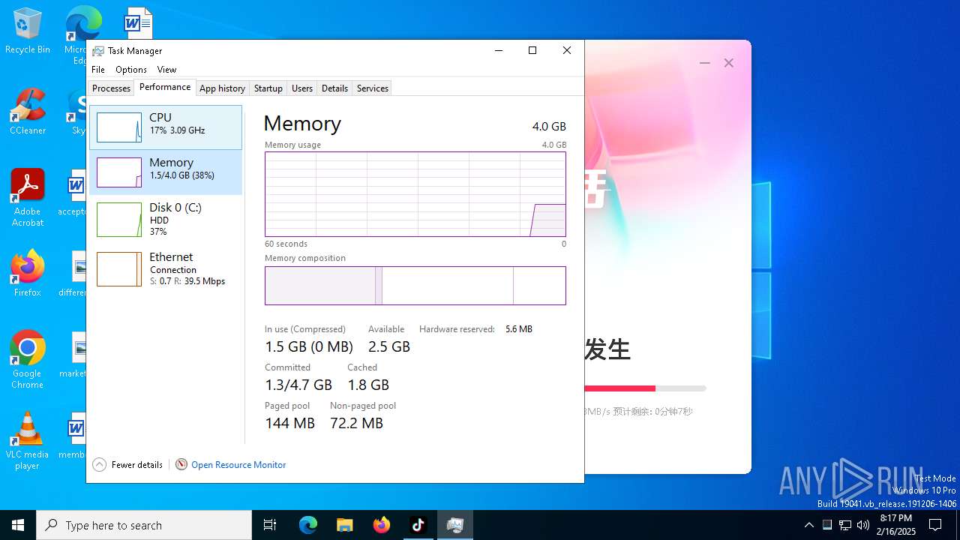Open the Options menu
The width and height of the screenshot is (960, 540).
tap(131, 70)
